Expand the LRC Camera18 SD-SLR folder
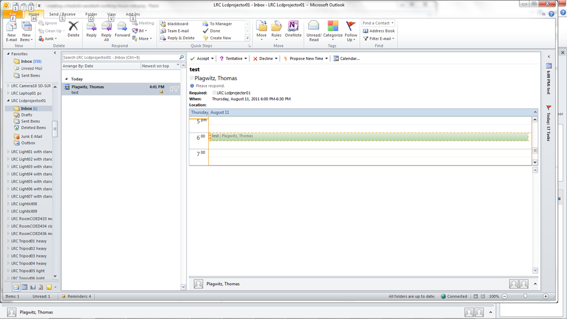Viewport: 567px width, 319px height. coord(8,86)
